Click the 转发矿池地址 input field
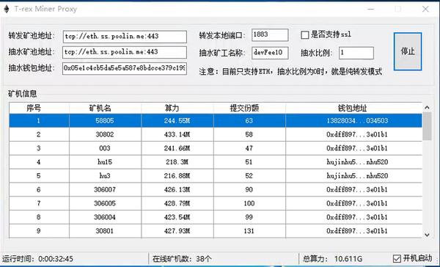This screenshot has height=267, width=440. point(125,37)
